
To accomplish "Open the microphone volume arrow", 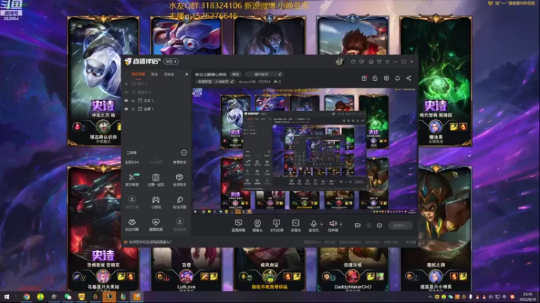I will point(322,224).
